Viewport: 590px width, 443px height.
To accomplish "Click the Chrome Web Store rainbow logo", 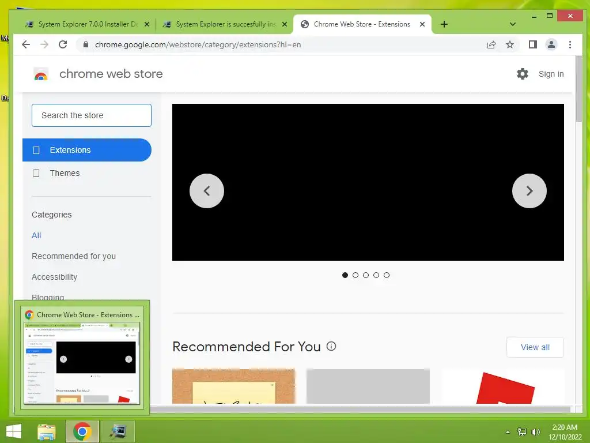I will click(41, 74).
